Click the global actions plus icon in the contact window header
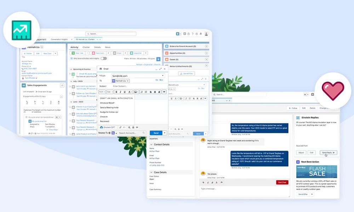The width and height of the screenshot is (354, 212). tap(185, 34)
